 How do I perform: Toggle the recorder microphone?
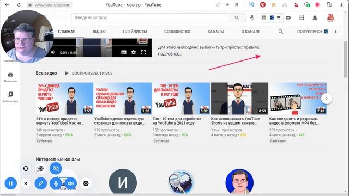[56, 183]
